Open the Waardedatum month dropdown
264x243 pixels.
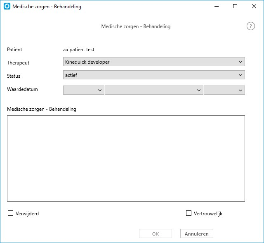(x=154, y=90)
